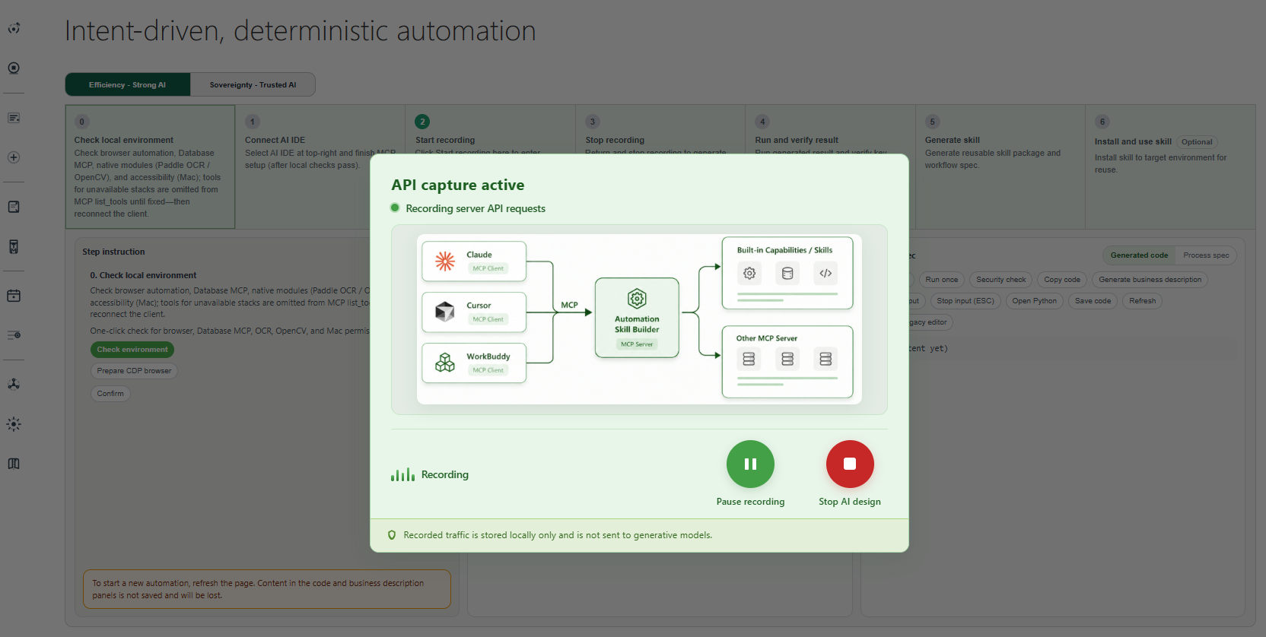The height and width of the screenshot is (637, 1266).
Task: Open the calendar icon in left sidebar
Action: 14,296
